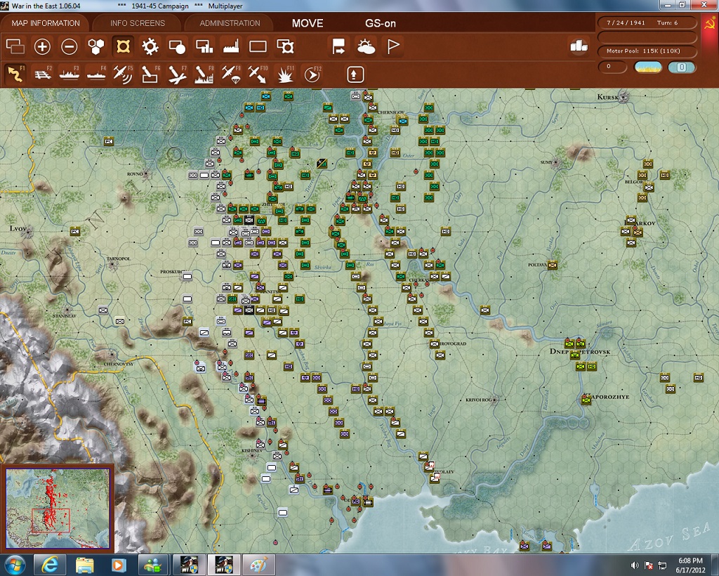Screen dimensions: 719x576
Task: Select F4 small ship icon
Action: pos(96,74)
